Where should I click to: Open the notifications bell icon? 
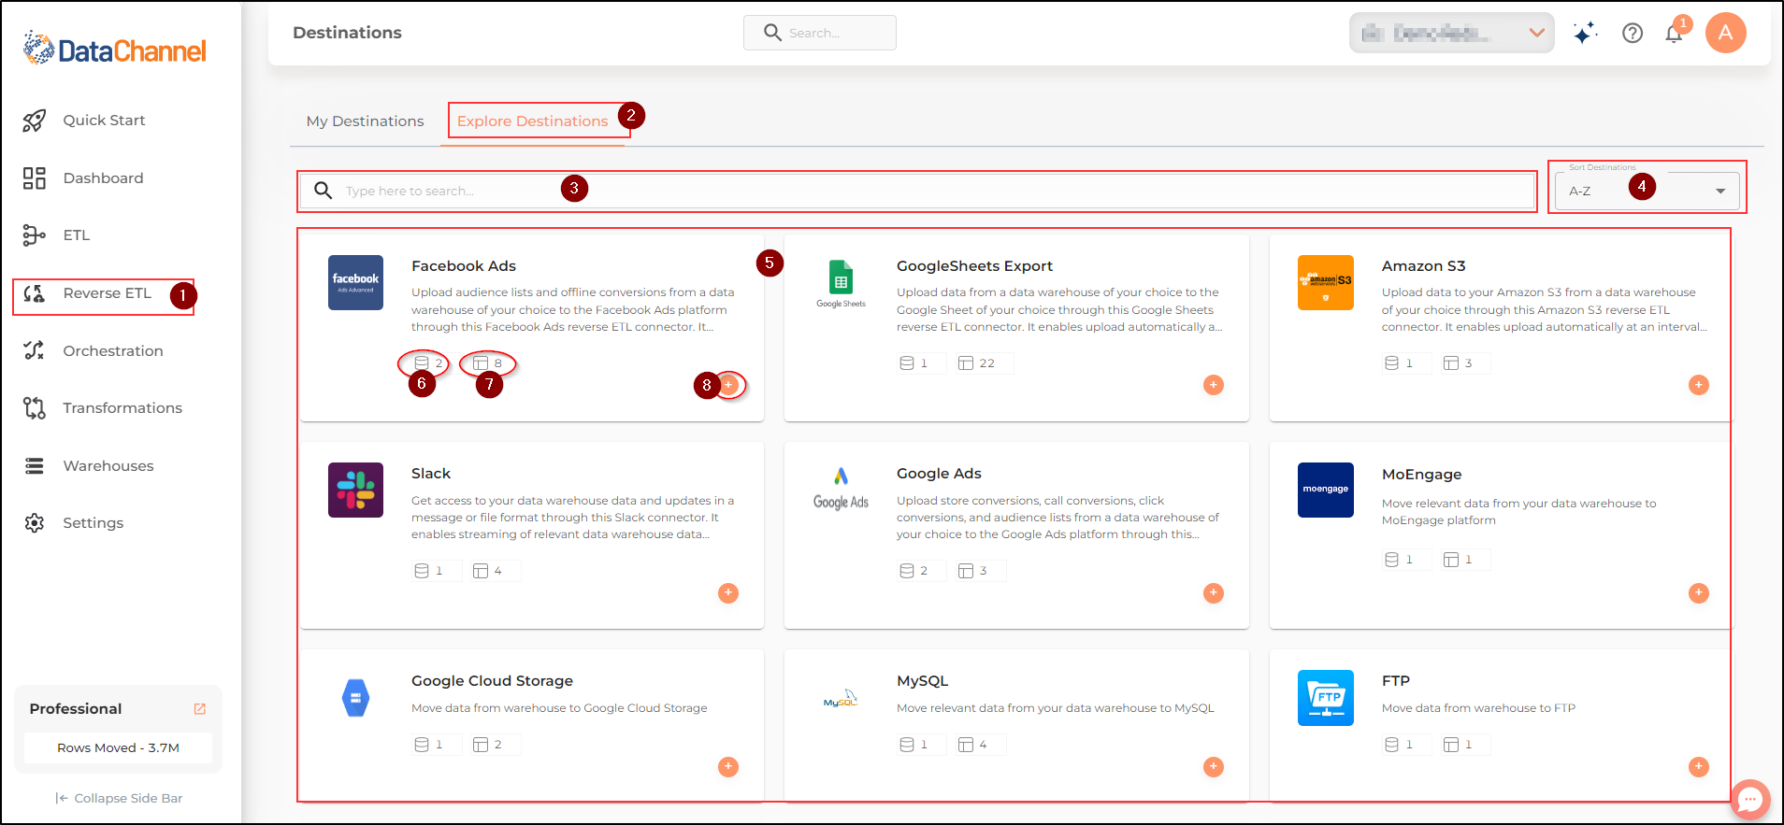(1674, 34)
